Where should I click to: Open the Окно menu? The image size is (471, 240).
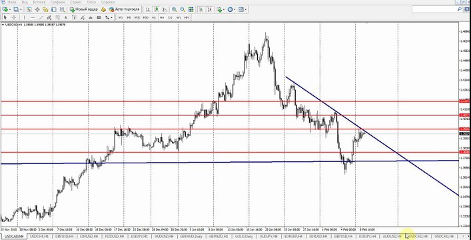(x=91, y=2)
